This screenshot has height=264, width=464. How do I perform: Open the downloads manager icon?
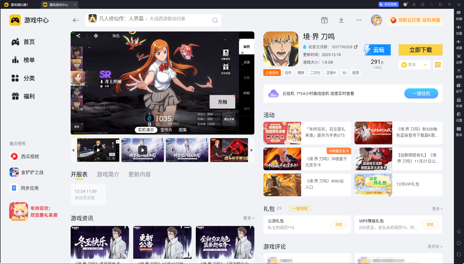(341, 20)
